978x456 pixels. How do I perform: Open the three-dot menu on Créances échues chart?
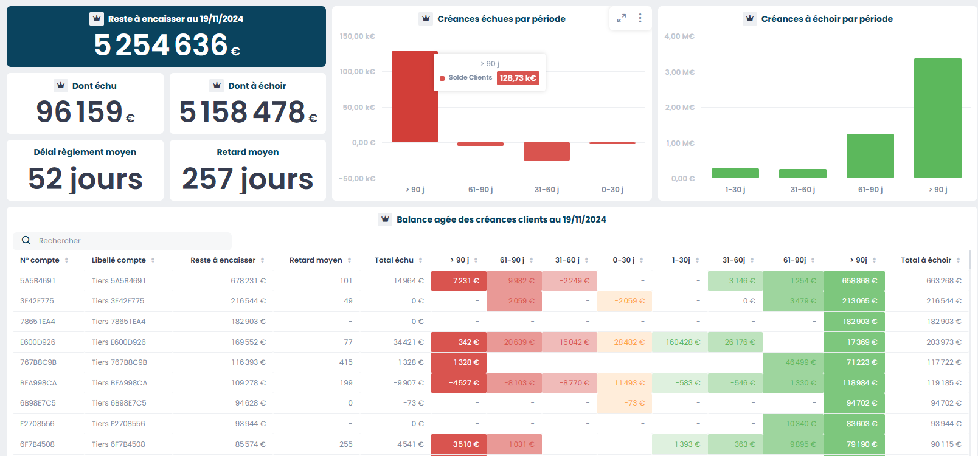pos(640,19)
